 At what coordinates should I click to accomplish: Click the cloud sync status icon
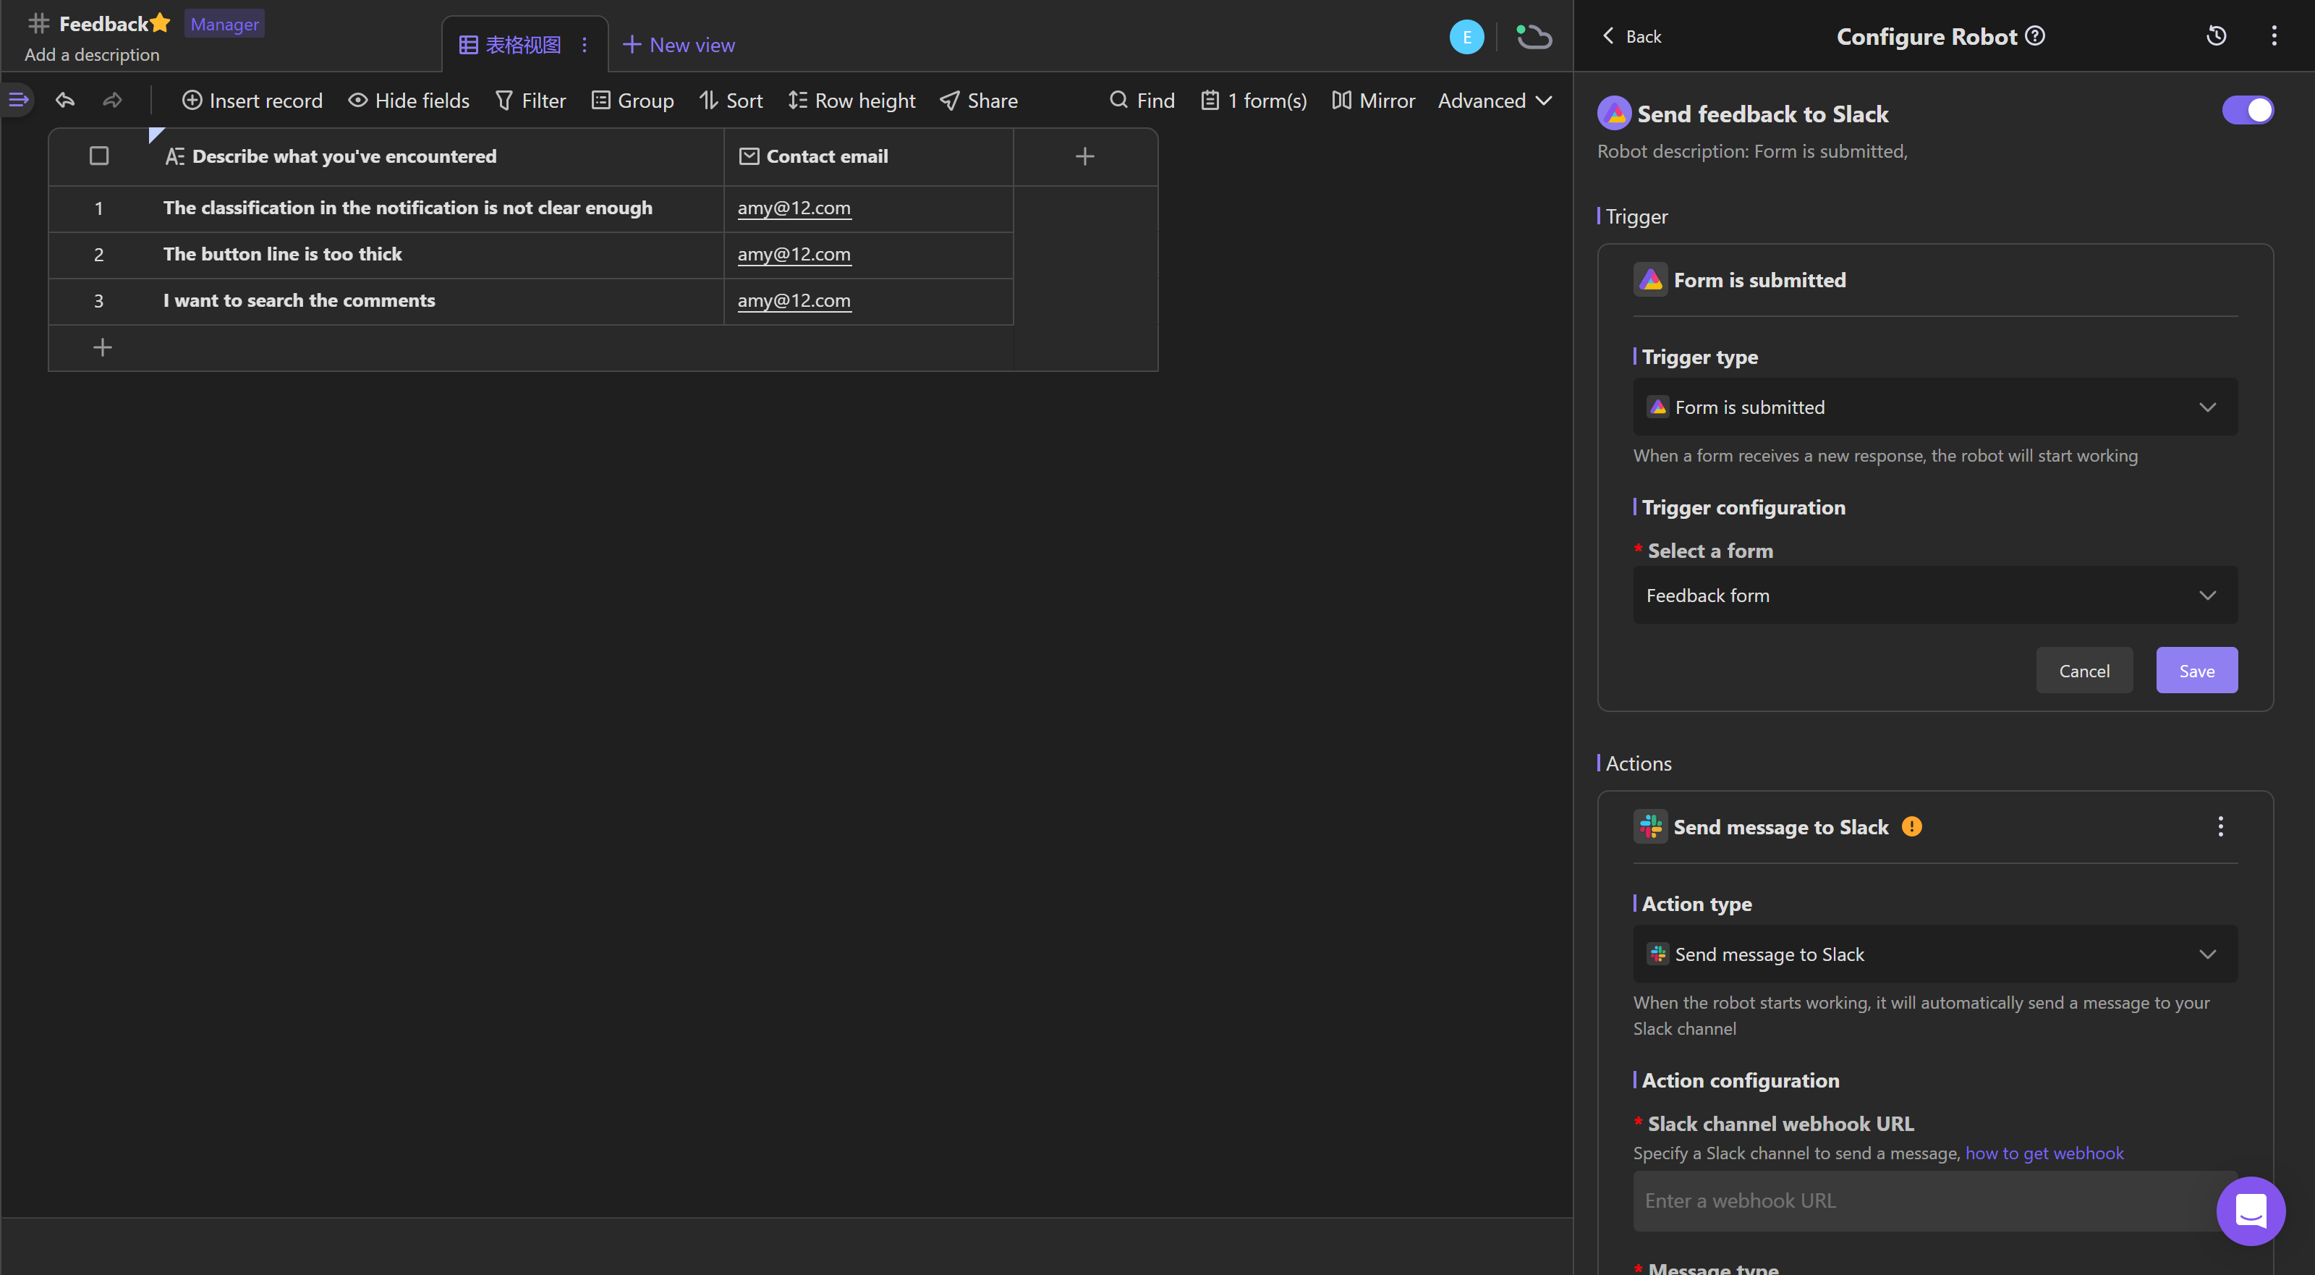pos(1534,37)
